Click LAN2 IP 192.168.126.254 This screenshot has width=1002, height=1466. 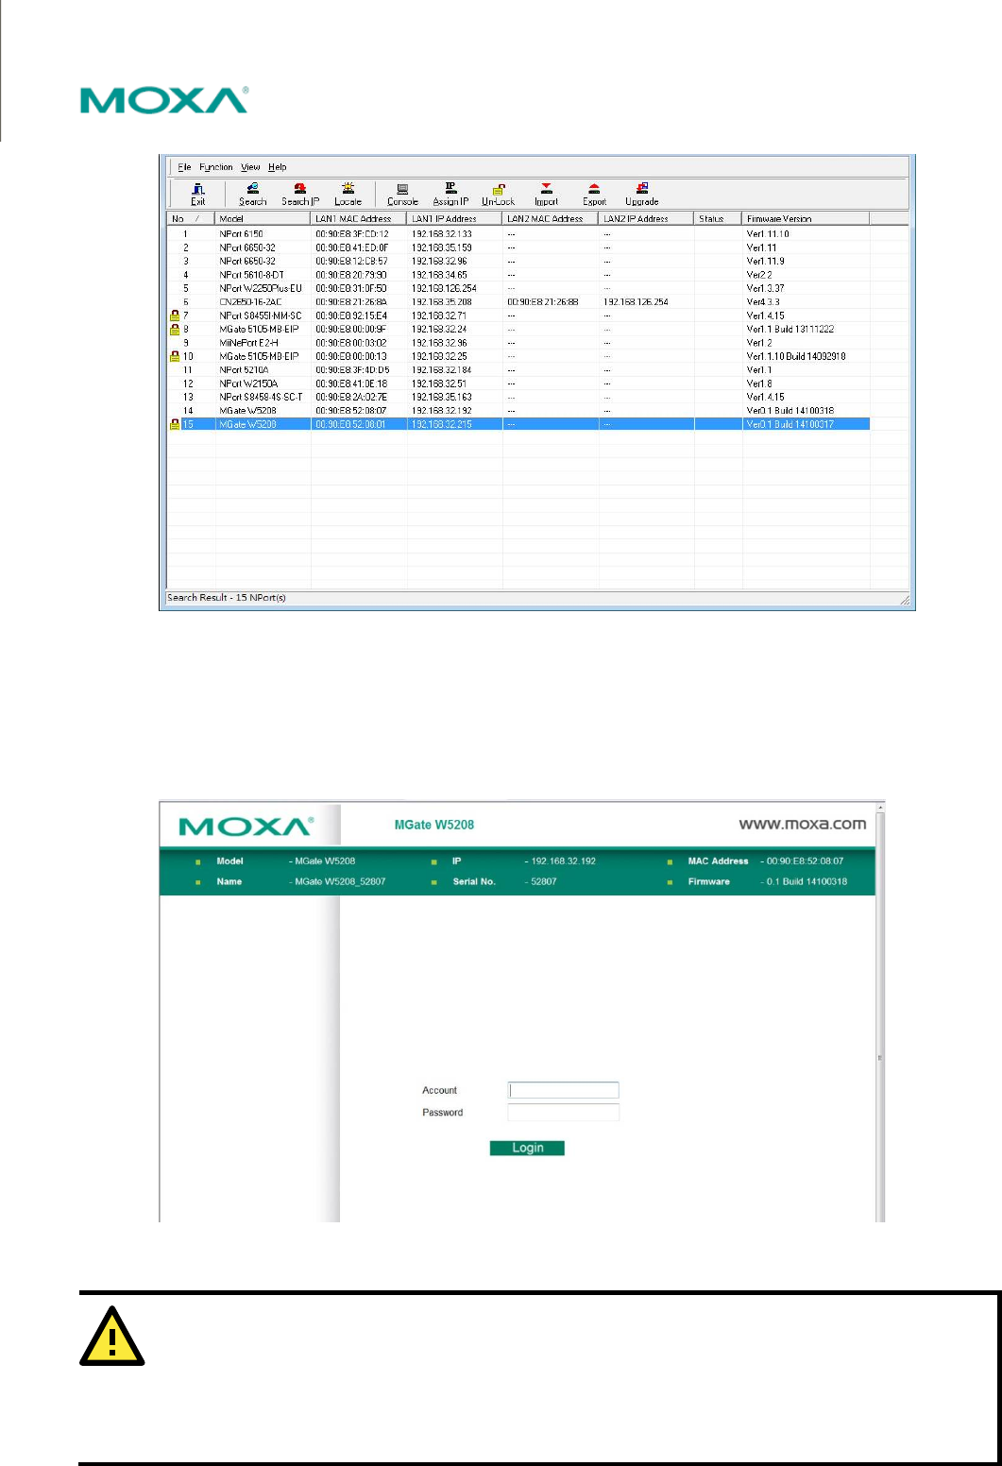[x=636, y=302]
